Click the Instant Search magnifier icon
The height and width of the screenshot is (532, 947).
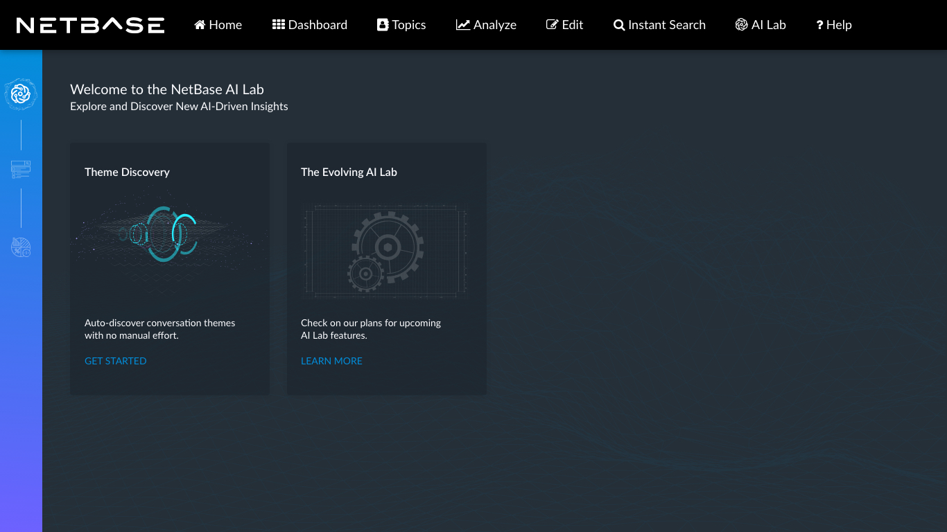(619, 25)
